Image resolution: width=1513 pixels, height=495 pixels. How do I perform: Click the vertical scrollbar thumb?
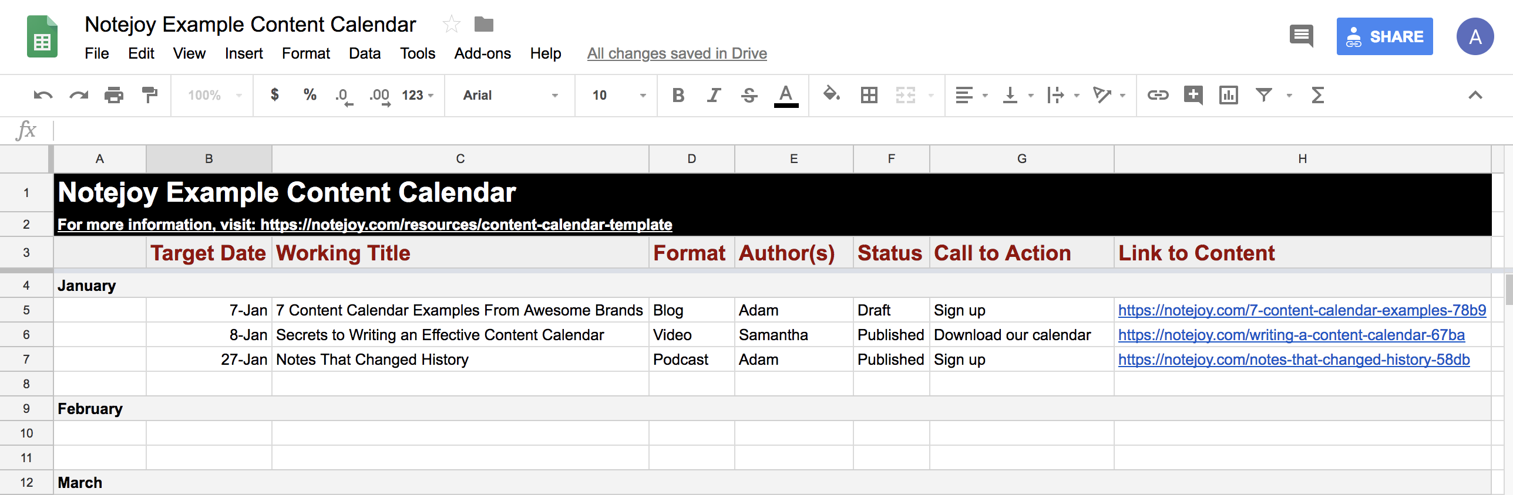tap(1508, 289)
